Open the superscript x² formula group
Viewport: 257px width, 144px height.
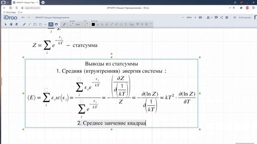tap(116, 24)
